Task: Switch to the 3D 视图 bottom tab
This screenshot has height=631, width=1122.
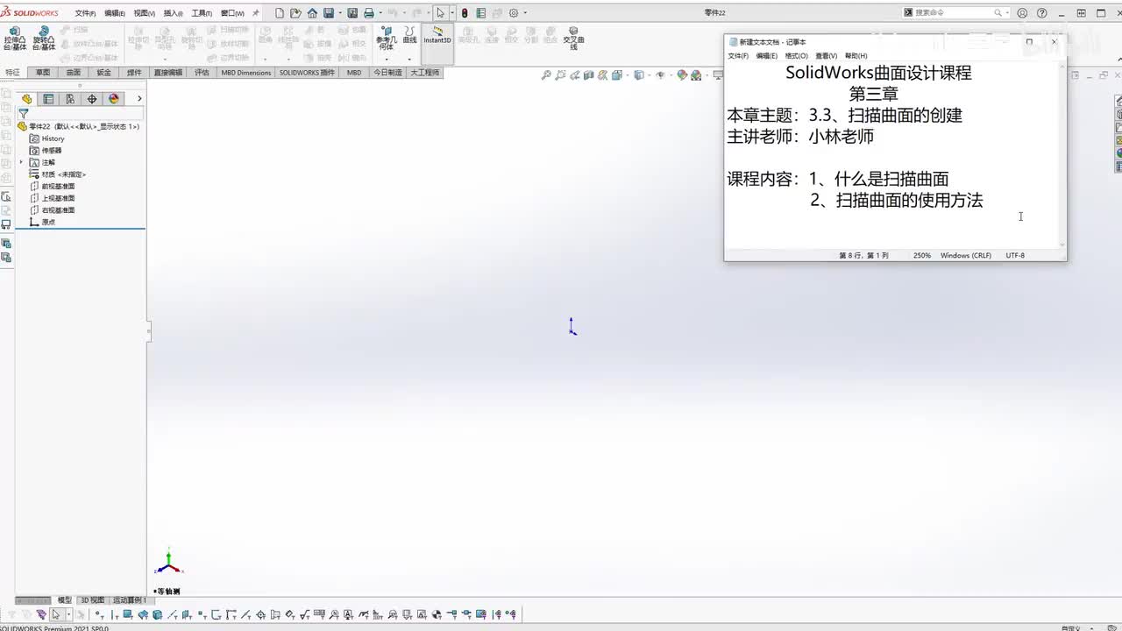Action: pos(92,600)
